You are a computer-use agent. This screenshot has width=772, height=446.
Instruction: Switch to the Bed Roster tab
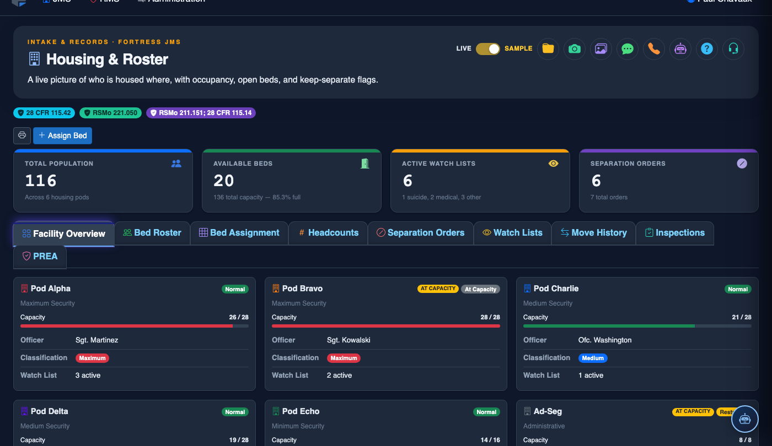(x=152, y=233)
